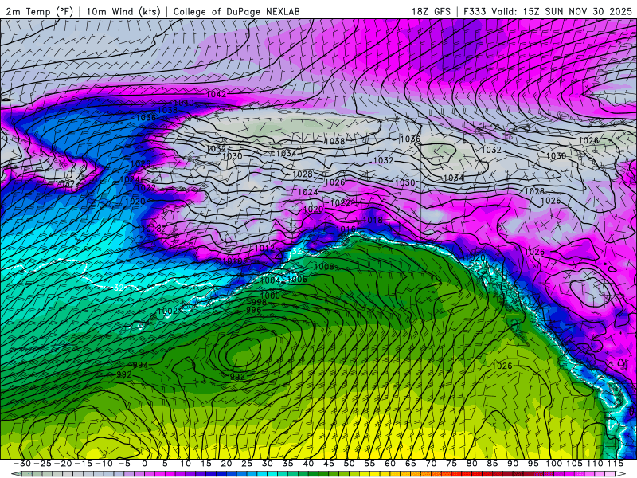This screenshot has height=478, width=637.
Task: Click the 70 value on the scale
Action: tap(431, 464)
